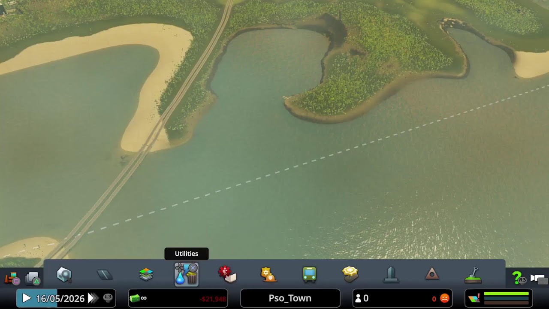Open the Healthcare and Education menu
Image resolution: width=549 pixels, height=309 pixels.
point(227,274)
